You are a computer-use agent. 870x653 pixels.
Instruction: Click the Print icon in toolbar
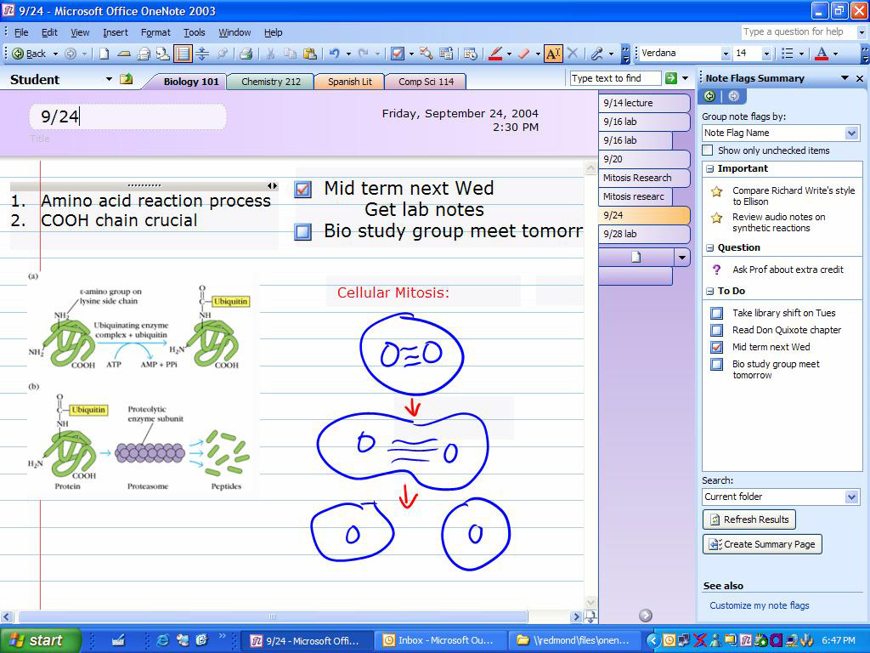coord(246,54)
